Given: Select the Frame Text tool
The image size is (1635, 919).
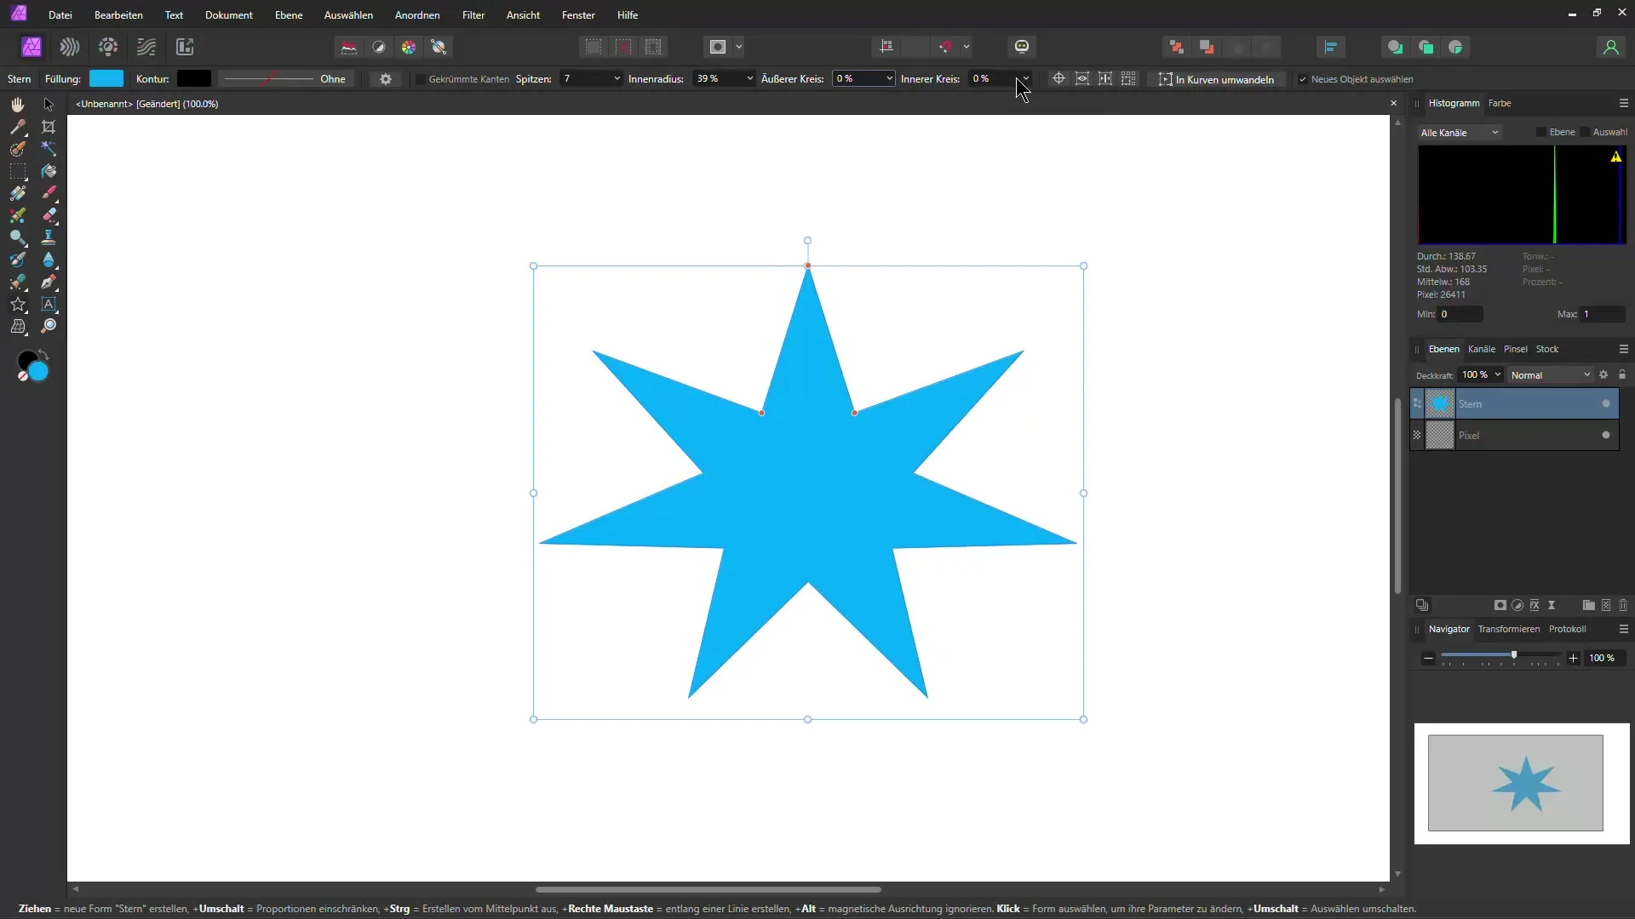Looking at the screenshot, I should coord(49,304).
